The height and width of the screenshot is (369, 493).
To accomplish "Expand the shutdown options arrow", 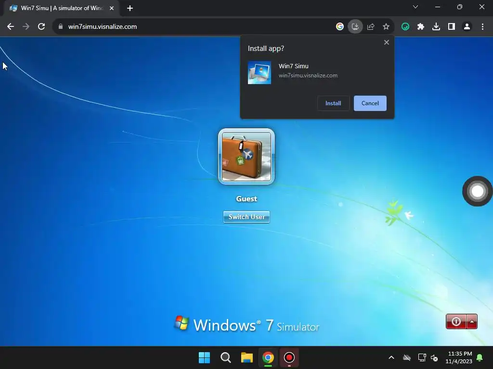I will tap(472, 321).
